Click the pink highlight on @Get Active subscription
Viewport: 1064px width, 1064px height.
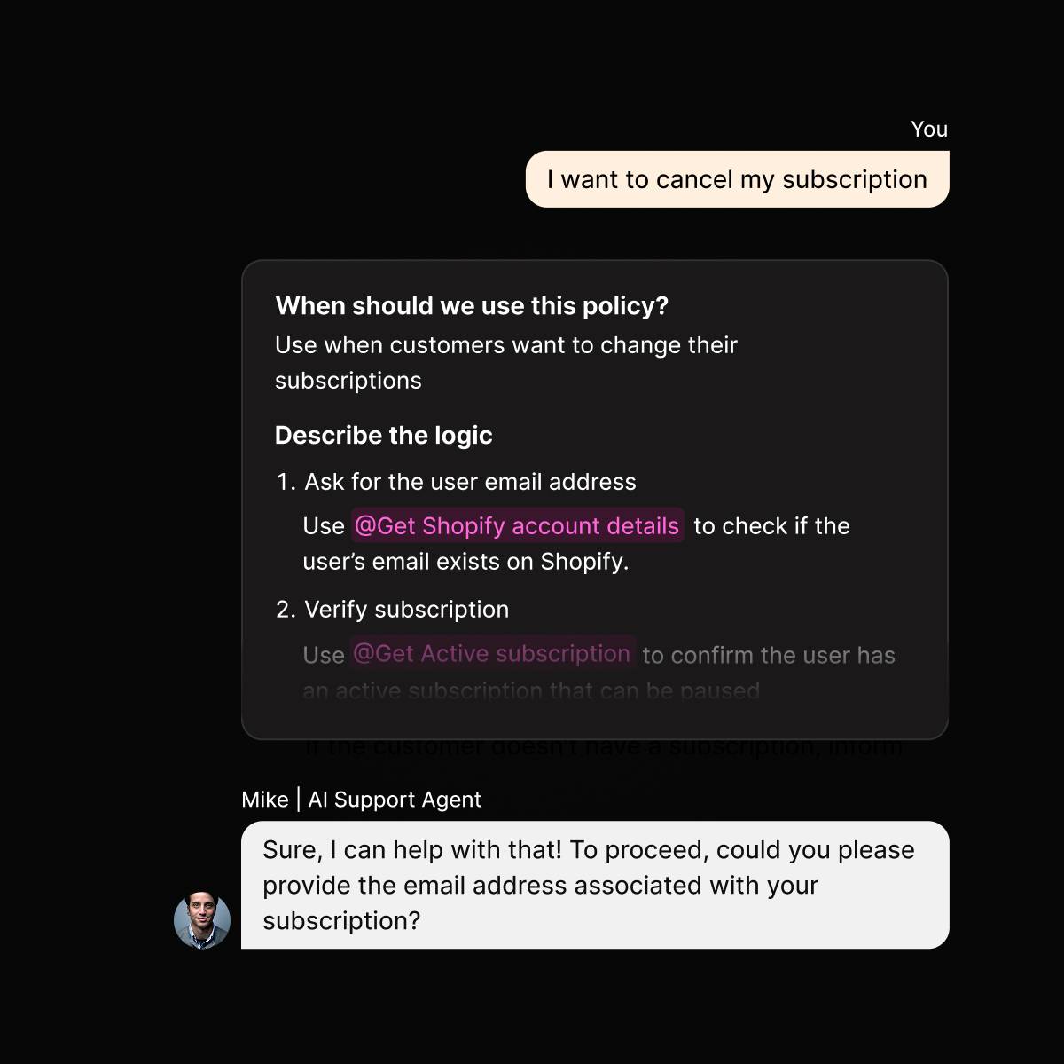[493, 654]
